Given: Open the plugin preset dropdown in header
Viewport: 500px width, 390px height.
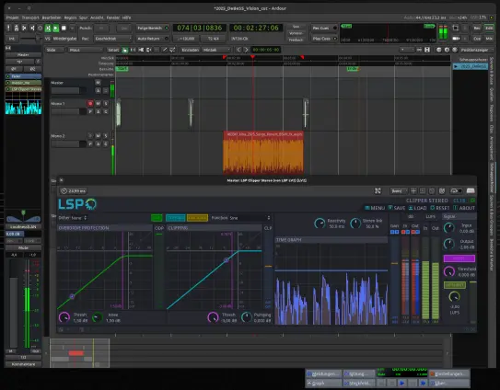Looking at the screenshot, I should [x=399, y=190].
